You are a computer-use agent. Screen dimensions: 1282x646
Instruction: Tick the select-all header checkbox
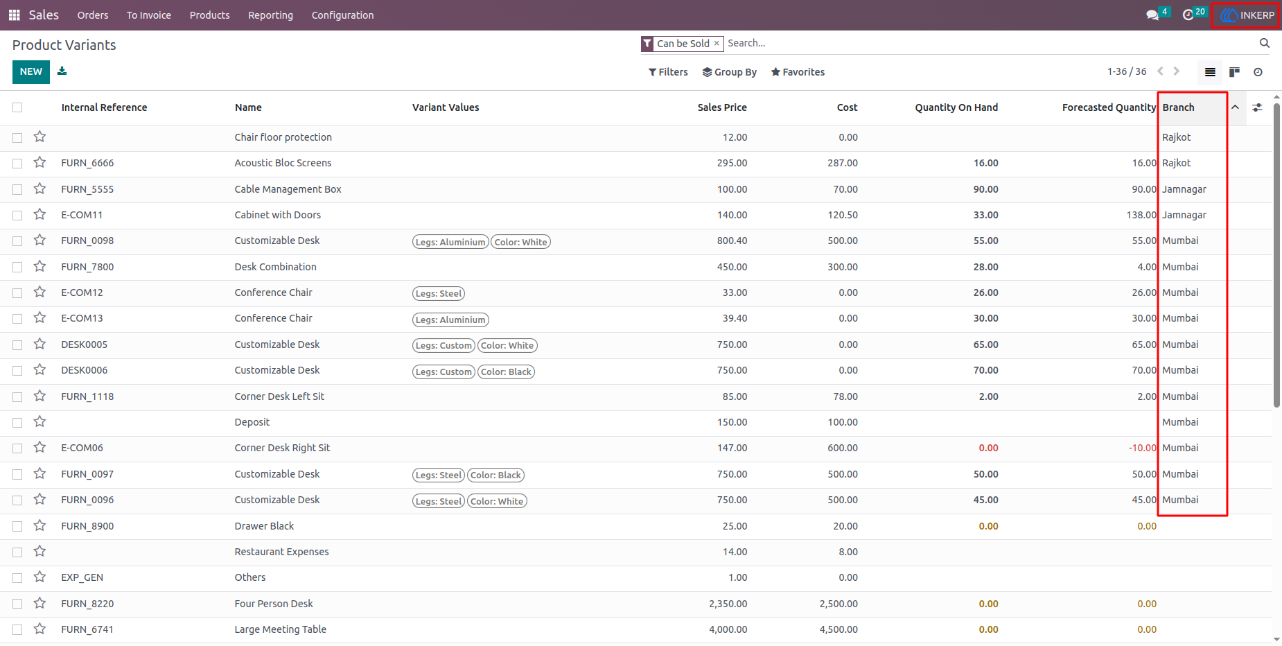pyautogui.click(x=17, y=107)
